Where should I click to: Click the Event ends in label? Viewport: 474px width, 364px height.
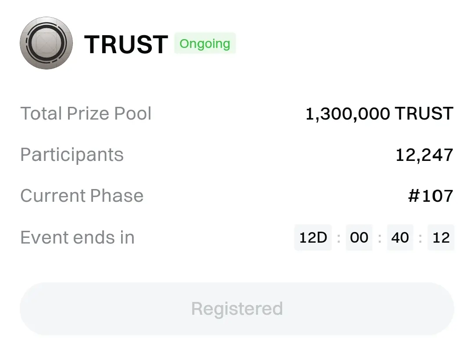(x=78, y=237)
